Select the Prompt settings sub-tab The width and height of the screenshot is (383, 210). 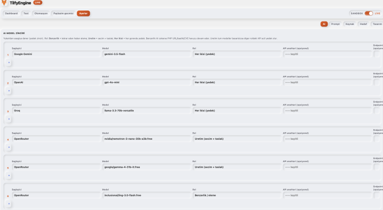(x=335, y=24)
